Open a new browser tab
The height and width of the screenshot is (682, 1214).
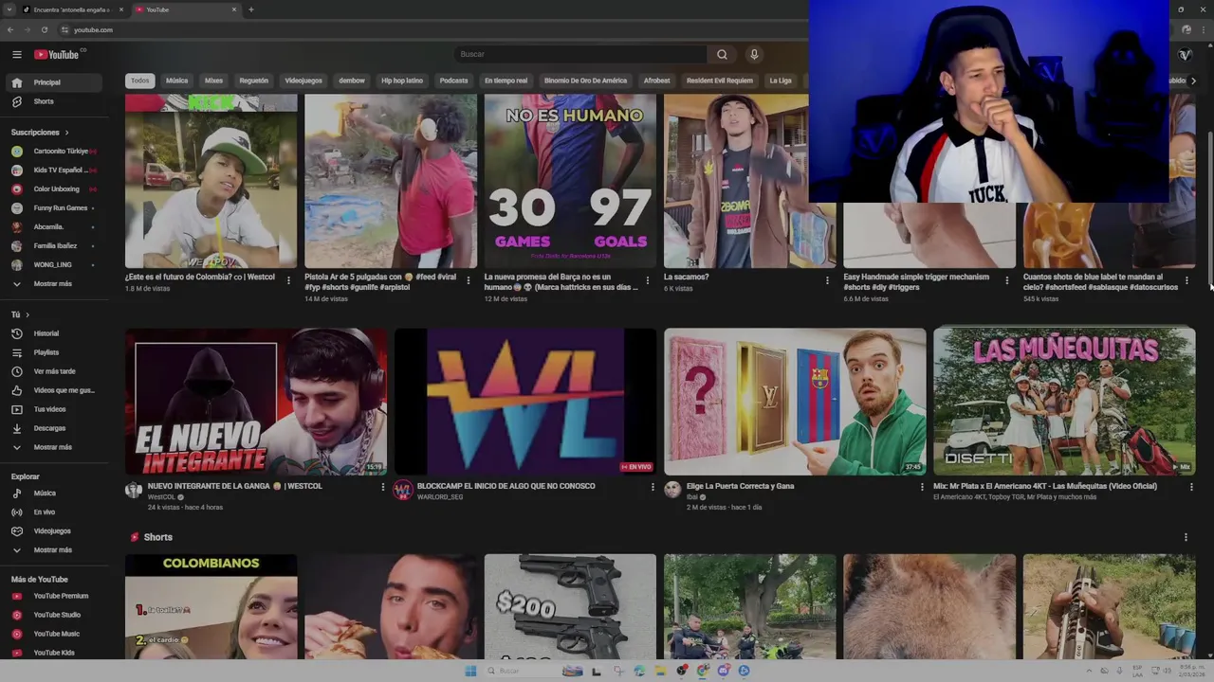point(250,9)
